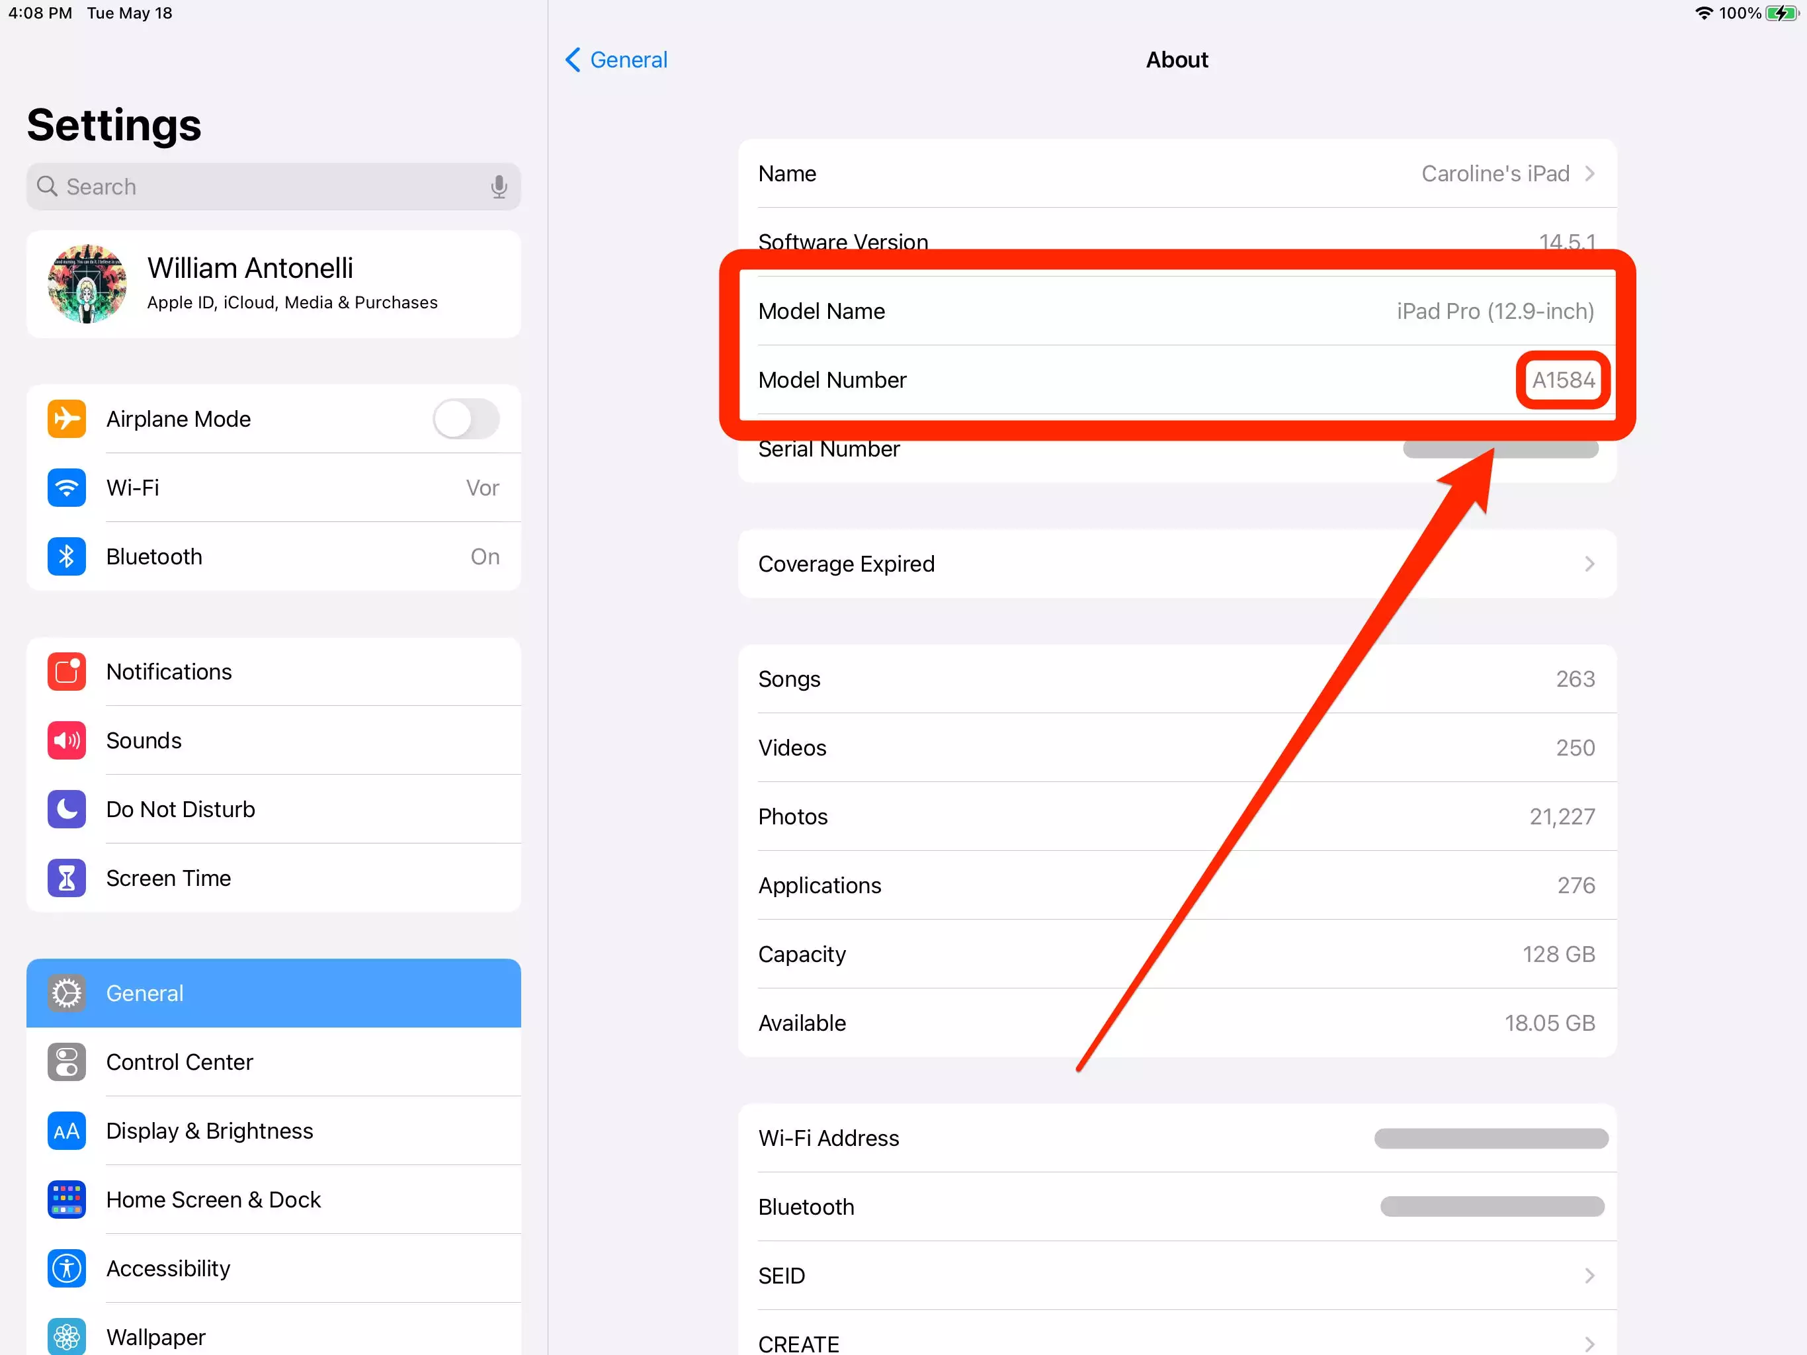Tap the red Notifications icon
This screenshot has height=1355, width=1807.
pos(66,672)
